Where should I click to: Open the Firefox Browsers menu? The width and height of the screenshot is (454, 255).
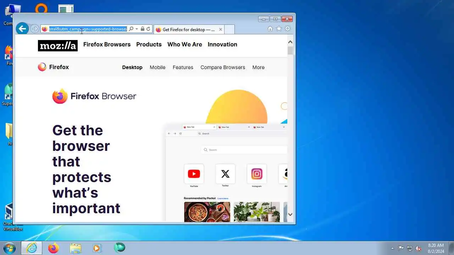pos(107,44)
